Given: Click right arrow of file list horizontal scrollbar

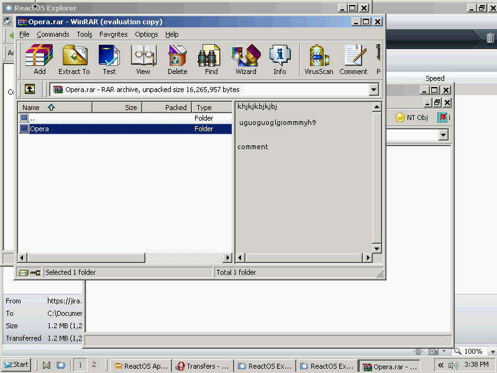Looking at the screenshot, I should 227,258.
